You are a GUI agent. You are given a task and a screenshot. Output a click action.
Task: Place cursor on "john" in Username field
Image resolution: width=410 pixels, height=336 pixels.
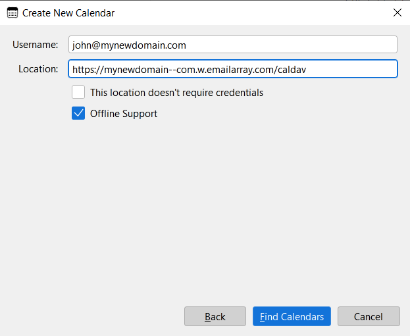(x=82, y=45)
